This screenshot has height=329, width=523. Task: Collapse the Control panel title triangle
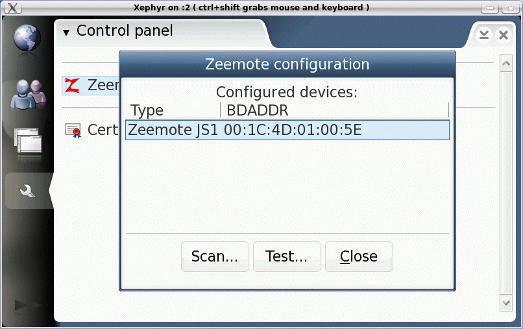(66, 32)
